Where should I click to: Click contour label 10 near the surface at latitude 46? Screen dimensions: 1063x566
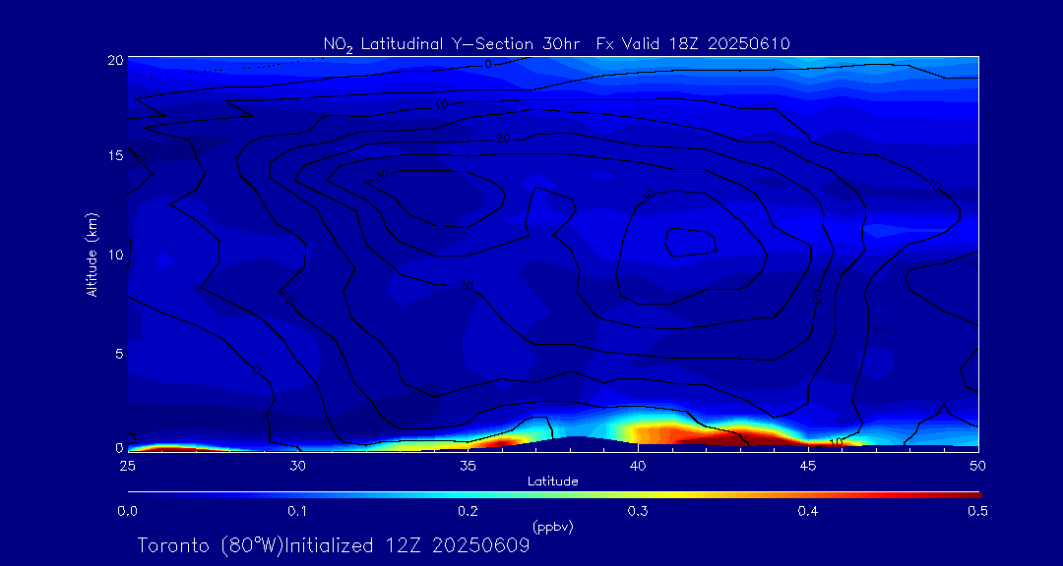836,441
